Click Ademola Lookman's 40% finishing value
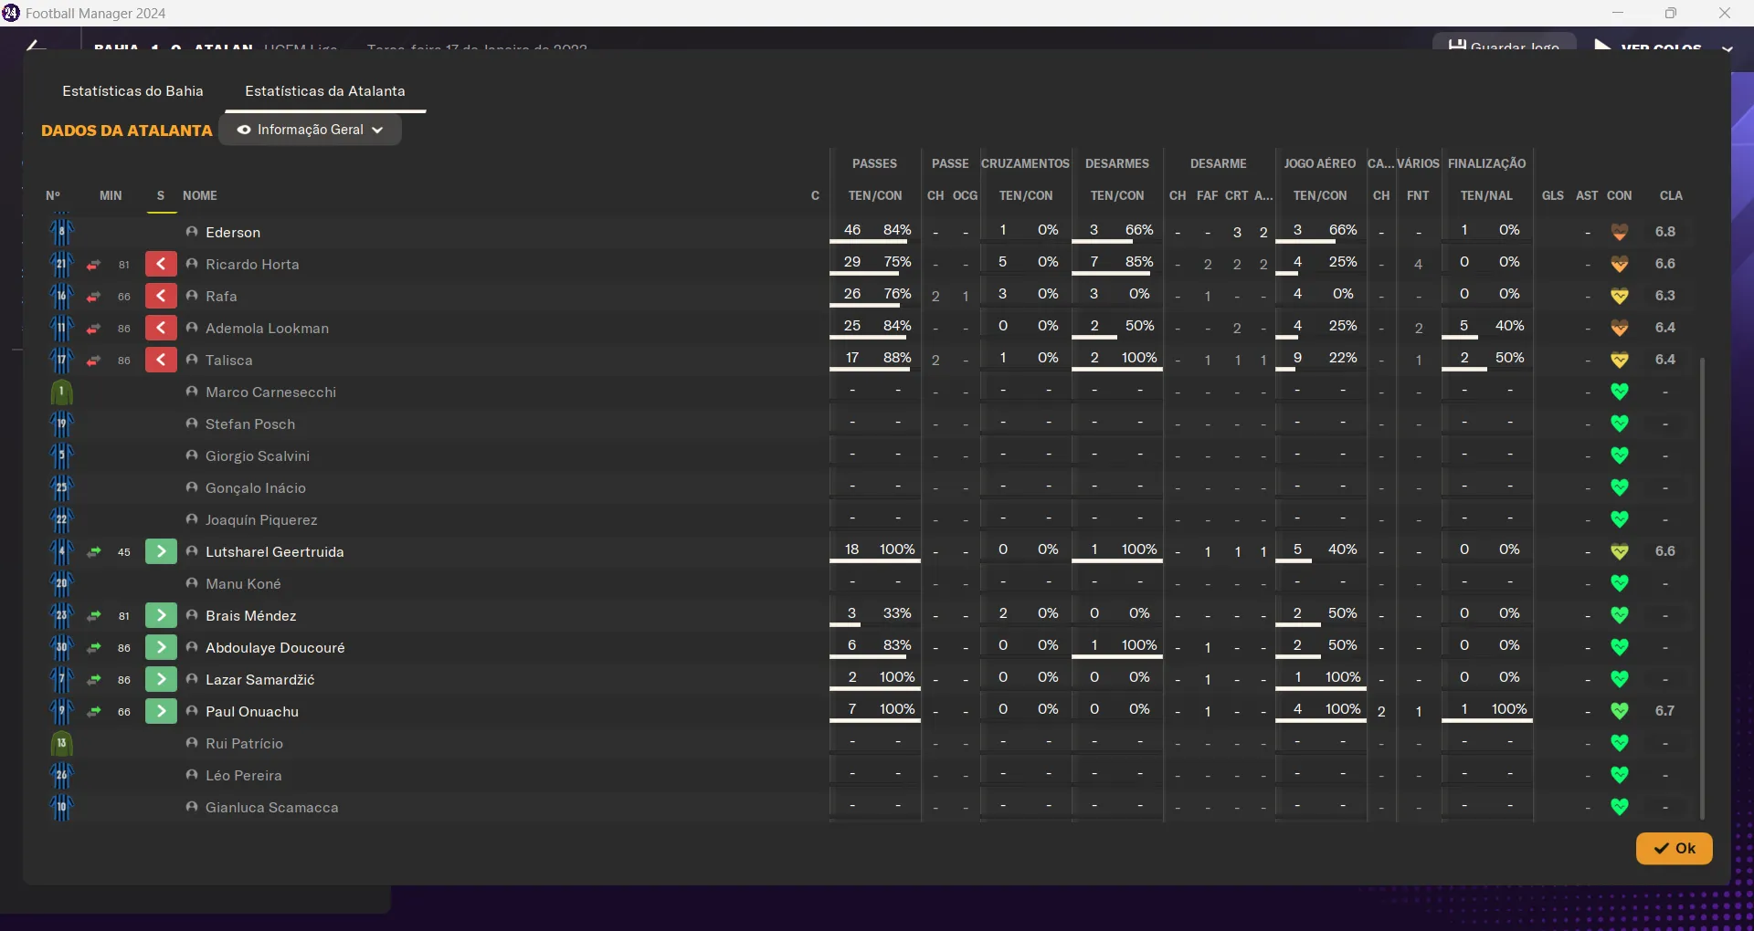Screen dimensions: 1754x931 1509,326
